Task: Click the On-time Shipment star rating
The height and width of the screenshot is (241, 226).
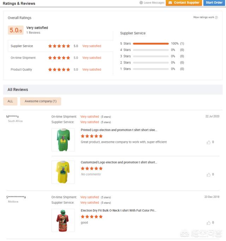Action: tap(59, 58)
